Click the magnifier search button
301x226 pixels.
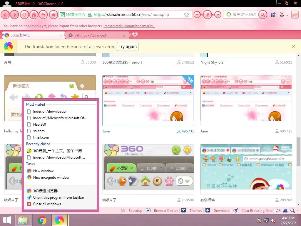pos(263,15)
